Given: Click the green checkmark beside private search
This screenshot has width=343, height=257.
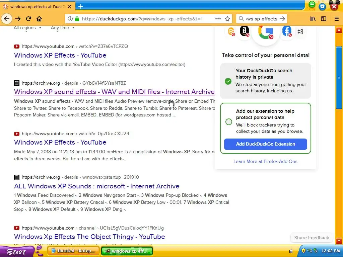Looking at the screenshot, I should tap(228, 81).
